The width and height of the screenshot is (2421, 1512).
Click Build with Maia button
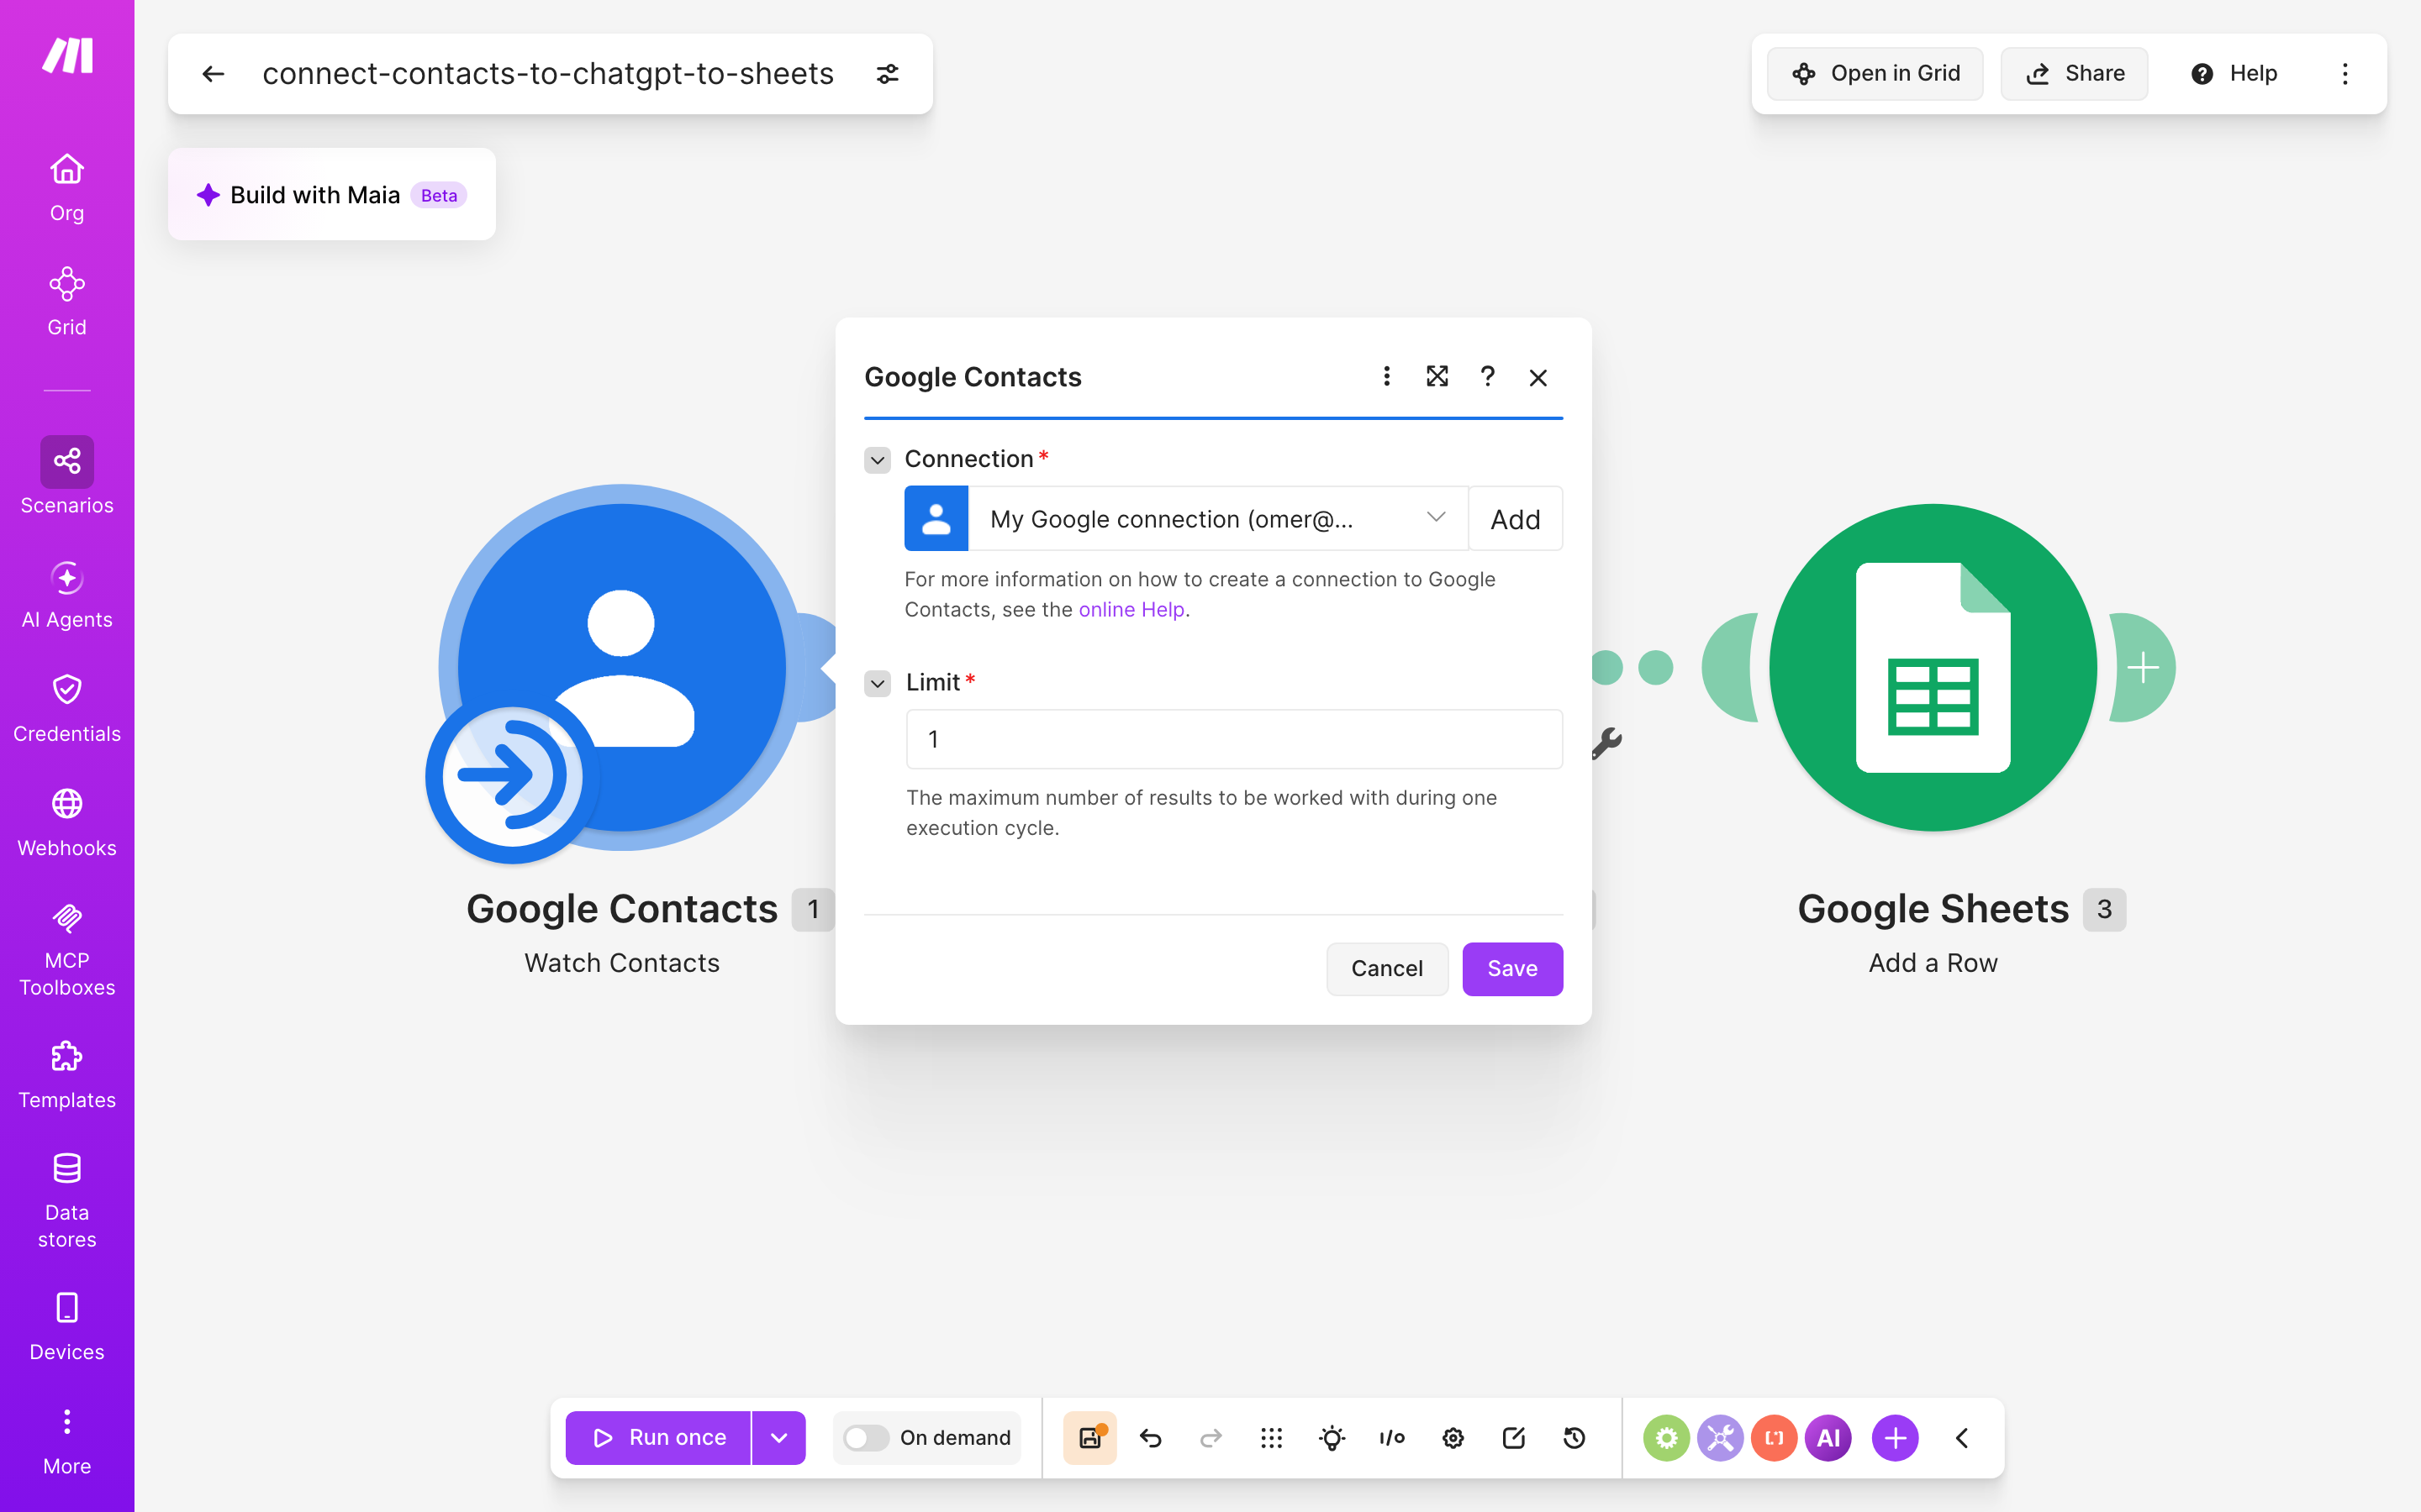pos(331,195)
